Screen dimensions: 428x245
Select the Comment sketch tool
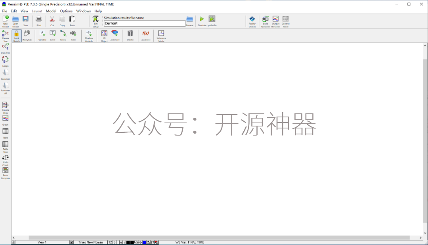(x=115, y=36)
